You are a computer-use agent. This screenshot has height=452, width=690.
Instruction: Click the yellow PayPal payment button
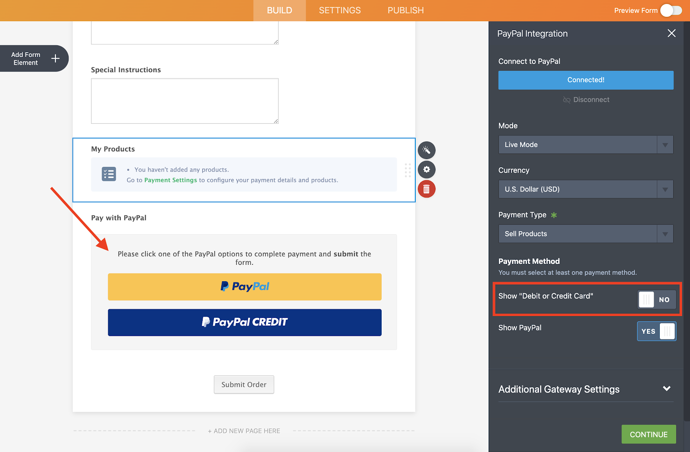coord(245,287)
